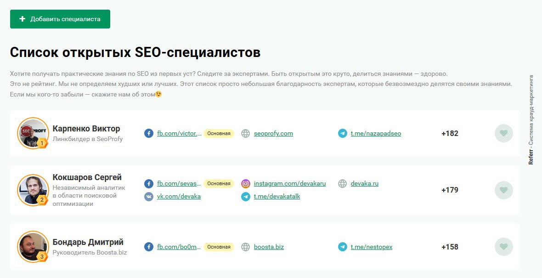542x278 pixels.
Task: Open the Referr crowd-marketing side label
Action: pyautogui.click(x=531, y=119)
